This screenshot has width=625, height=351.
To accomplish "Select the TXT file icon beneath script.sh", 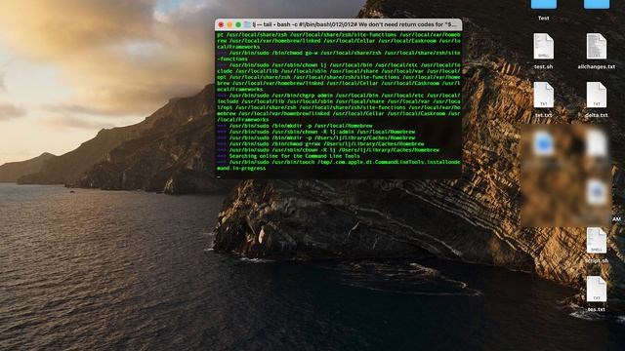I will click(x=597, y=290).
